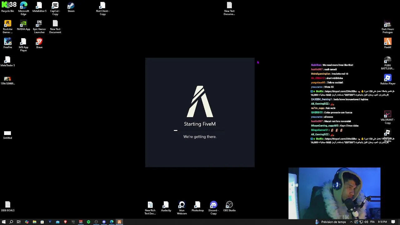The image size is (400, 225).
Task: Open the CapCut - Copy shortcut
Action: point(55,9)
